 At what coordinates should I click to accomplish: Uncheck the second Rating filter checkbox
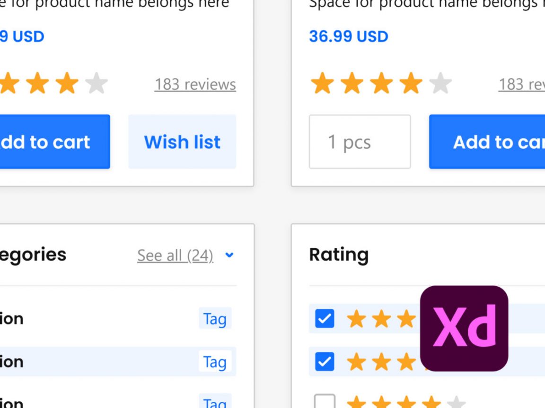[x=324, y=362]
